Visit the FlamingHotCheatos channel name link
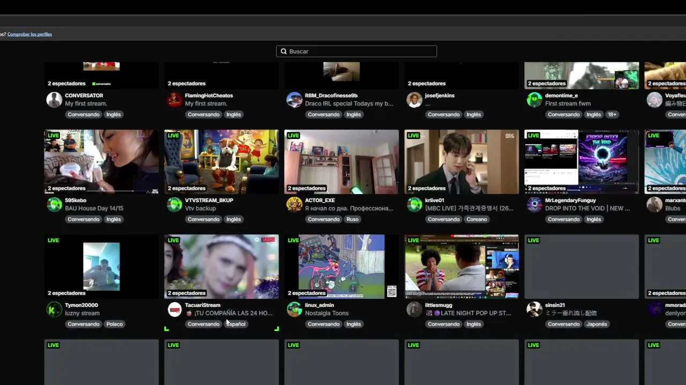Viewport: 686px width, 385px height. click(209, 96)
